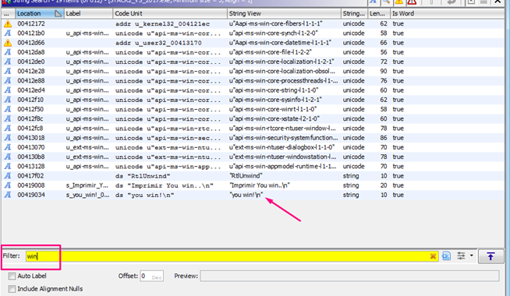Toggle the Auto Label checkbox
Screen dimensions: 510x296
(x=12, y=276)
